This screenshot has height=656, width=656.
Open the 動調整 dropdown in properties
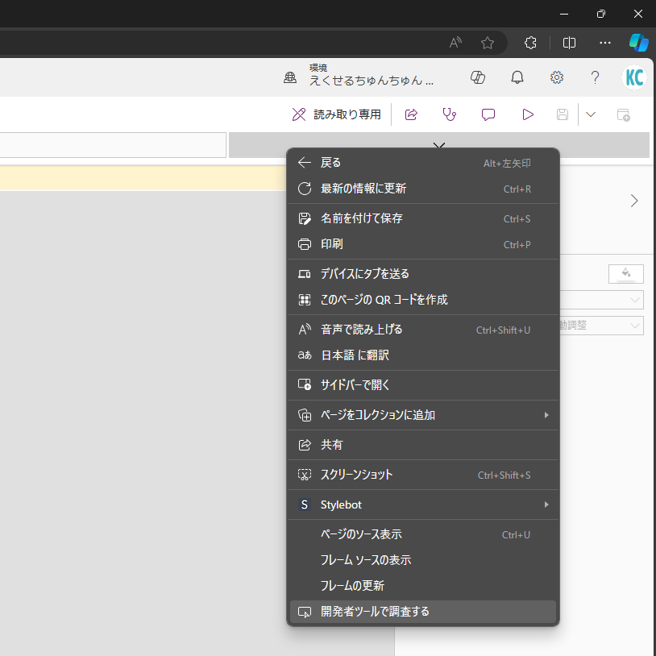(x=602, y=326)
